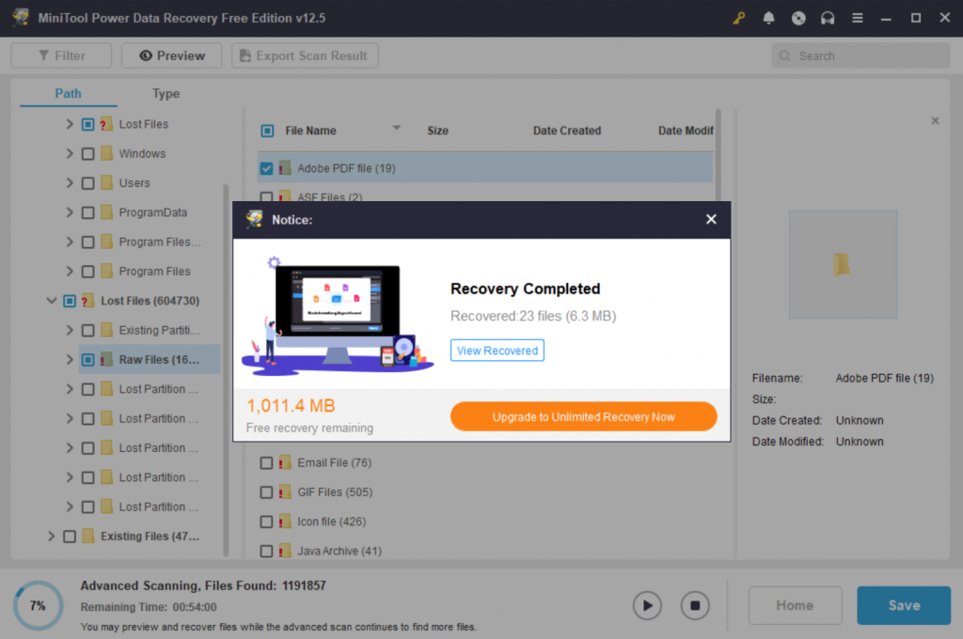Resume scanning with the play icon
The image size is (963, 639).
pos(647,605)
